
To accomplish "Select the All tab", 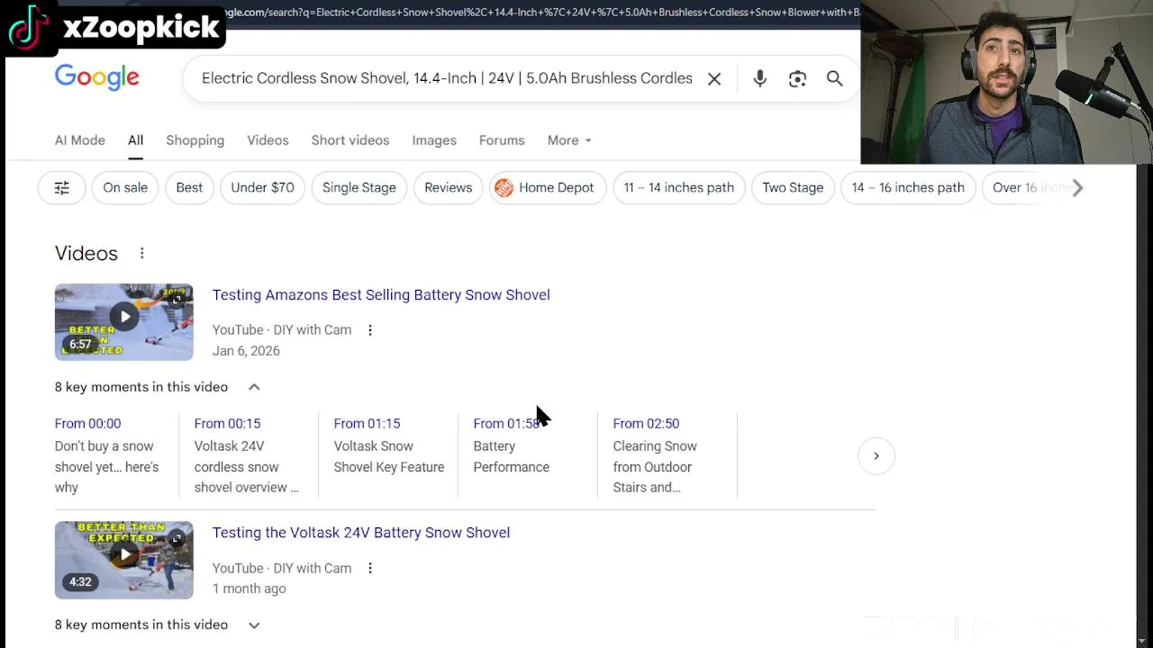I will pos(135,140).
